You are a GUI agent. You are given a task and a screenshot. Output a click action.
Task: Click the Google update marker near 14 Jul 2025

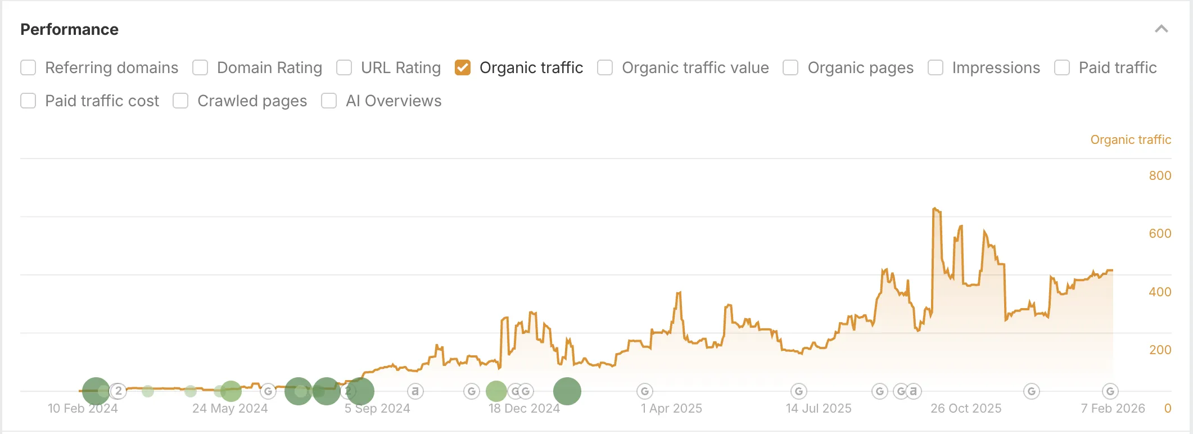(798, 391)
